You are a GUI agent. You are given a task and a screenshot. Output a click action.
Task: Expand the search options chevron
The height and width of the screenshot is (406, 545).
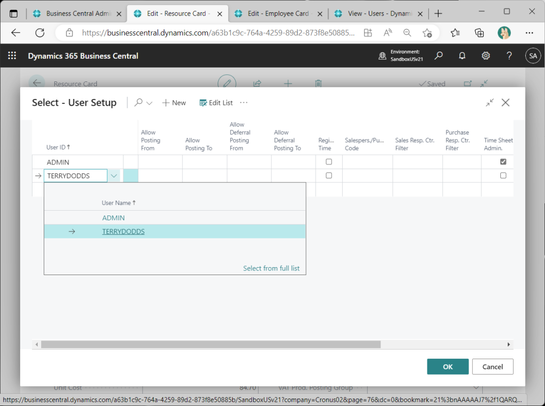point(150,103)
